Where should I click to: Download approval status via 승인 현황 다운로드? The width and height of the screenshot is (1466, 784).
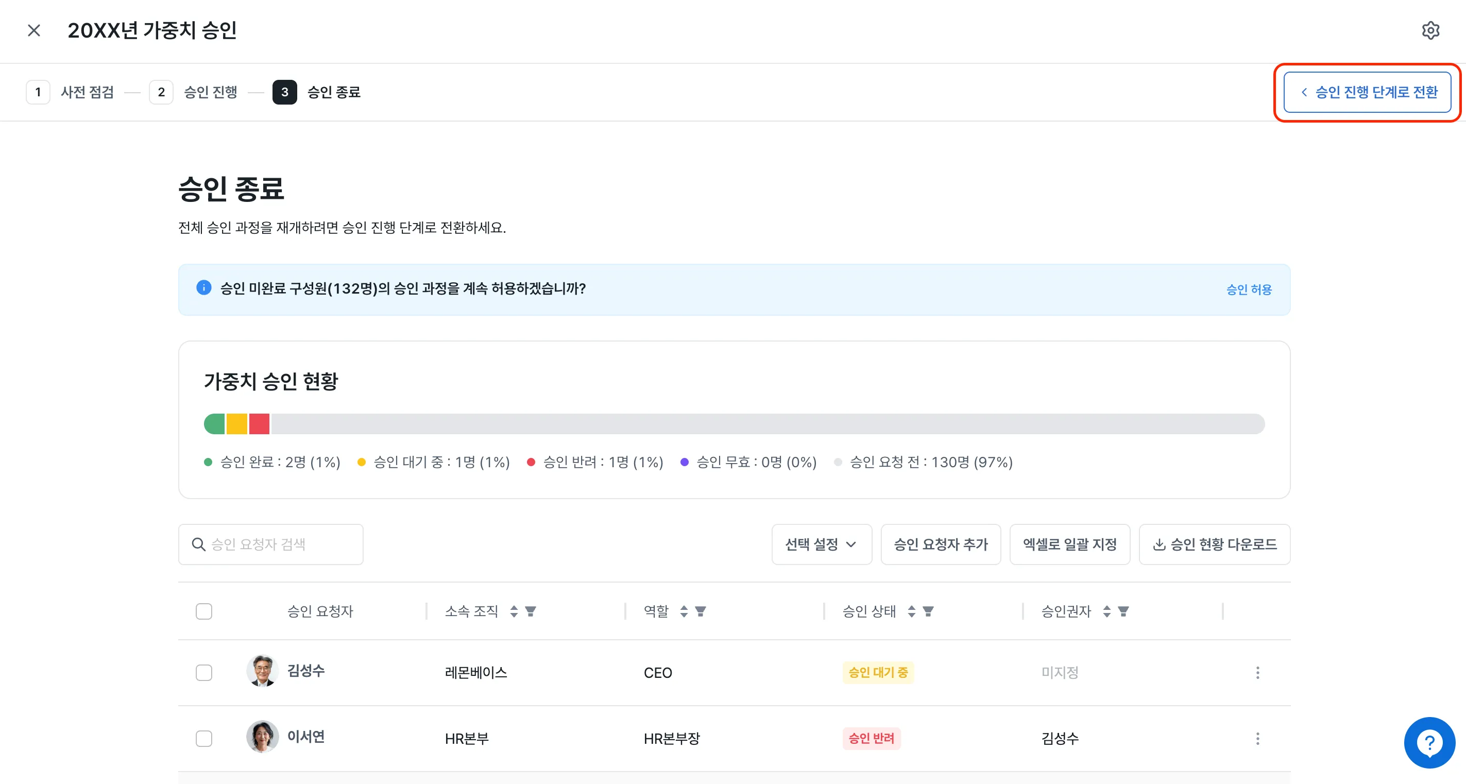tap(1215, 544)
